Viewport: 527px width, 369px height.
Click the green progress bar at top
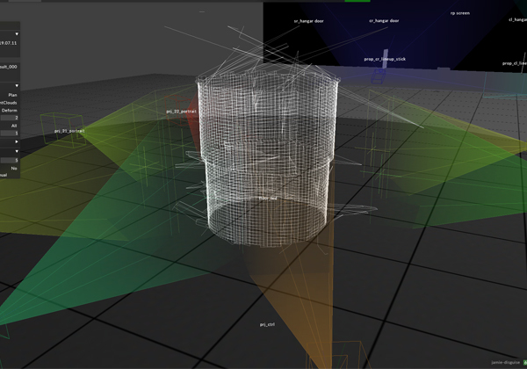(x=357, y=1)
